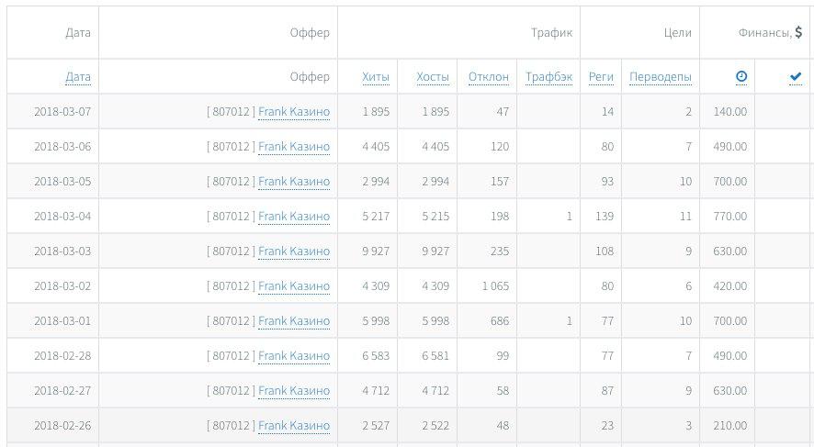Open Frank Казино link for 2018-02-26

click(293, 426)
